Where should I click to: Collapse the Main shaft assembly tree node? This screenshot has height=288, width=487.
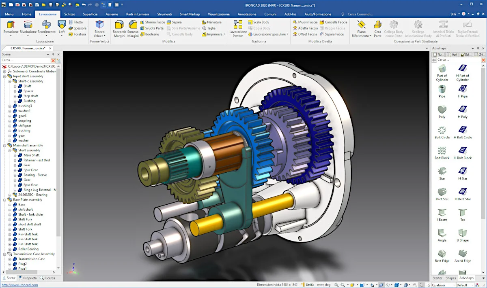tap(5, 145)
